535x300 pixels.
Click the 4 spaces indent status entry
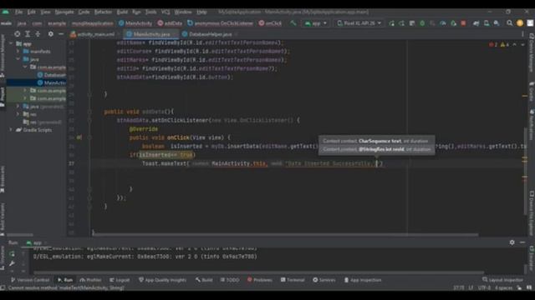tap(503, 287)
